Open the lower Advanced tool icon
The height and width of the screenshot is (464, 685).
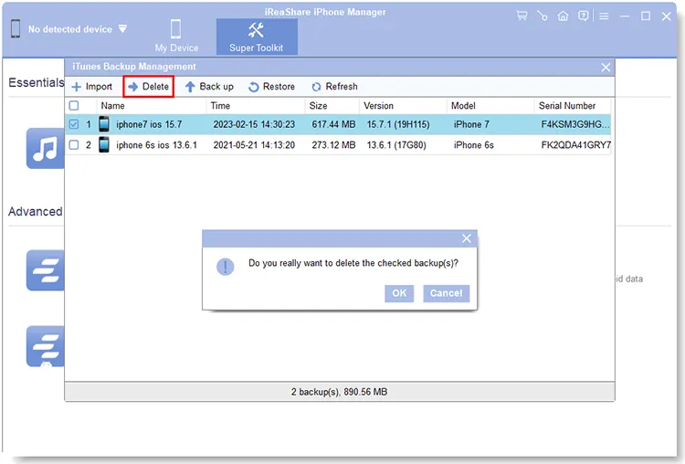46,346
